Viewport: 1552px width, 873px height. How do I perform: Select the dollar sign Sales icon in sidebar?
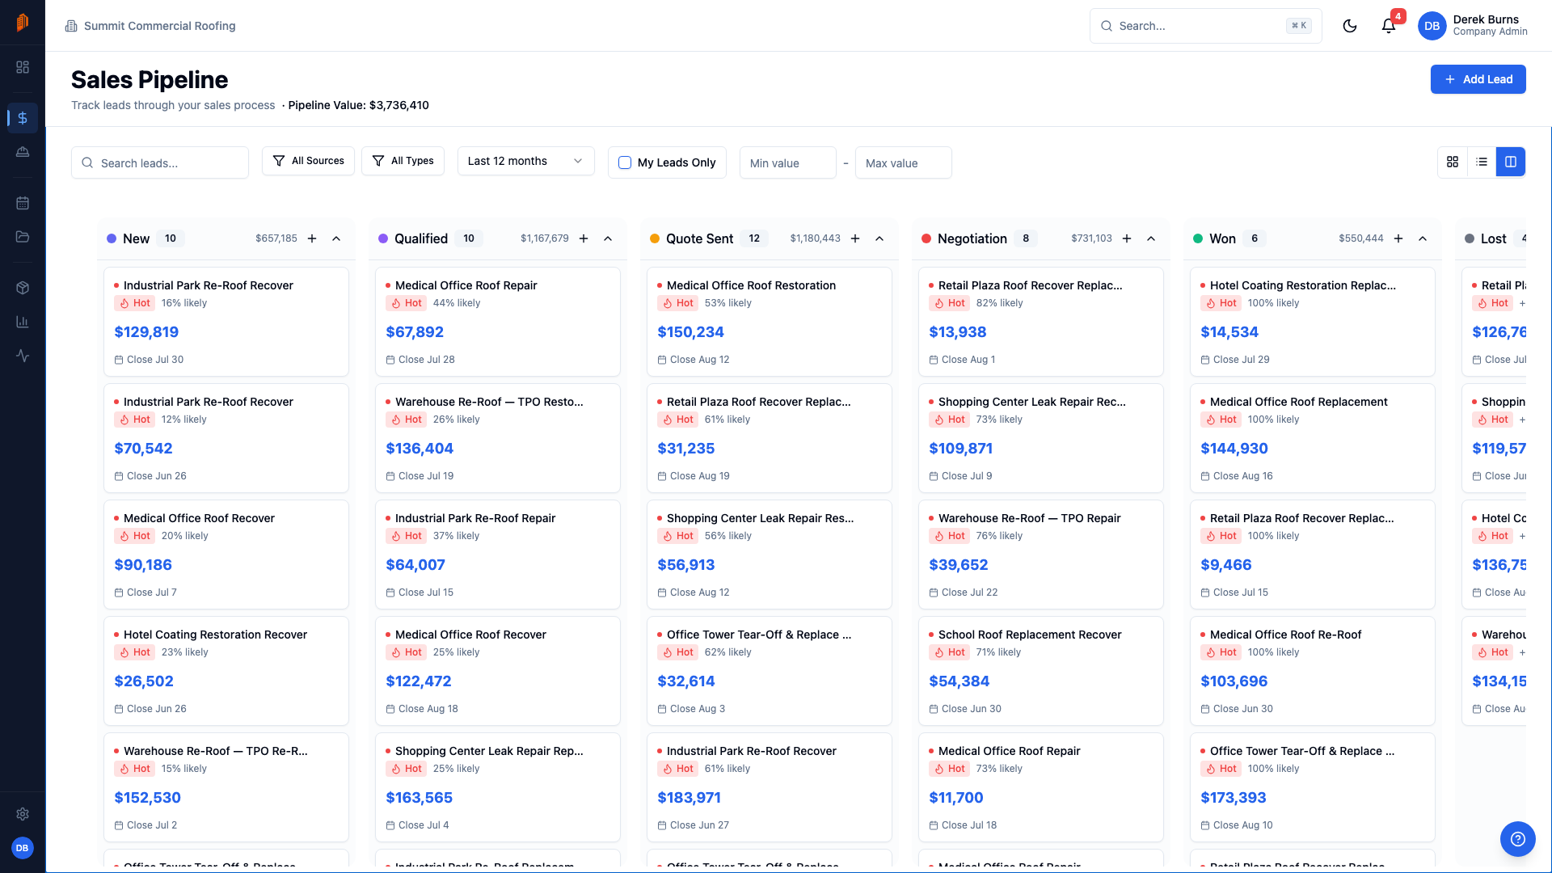pos(23,118)
